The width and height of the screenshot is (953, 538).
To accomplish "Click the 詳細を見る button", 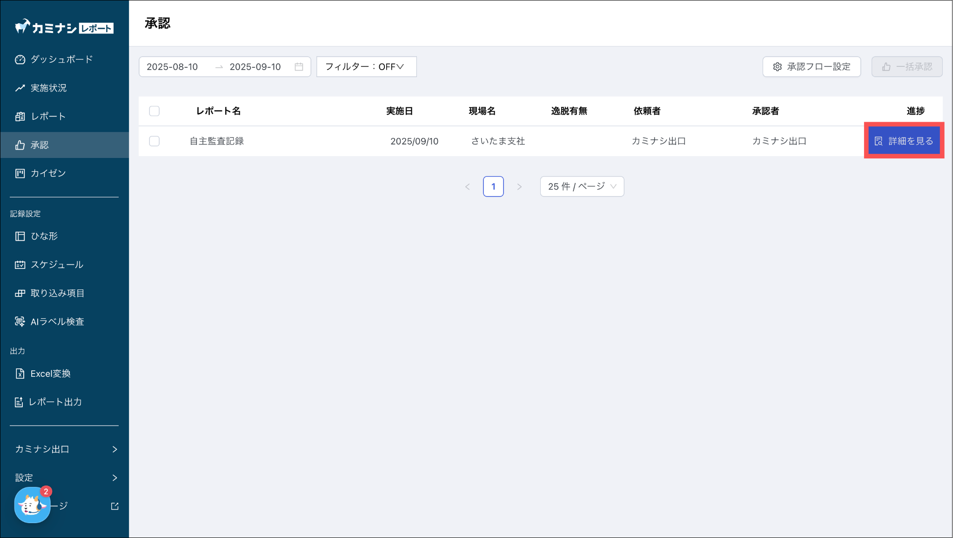I will coord(904,141).
